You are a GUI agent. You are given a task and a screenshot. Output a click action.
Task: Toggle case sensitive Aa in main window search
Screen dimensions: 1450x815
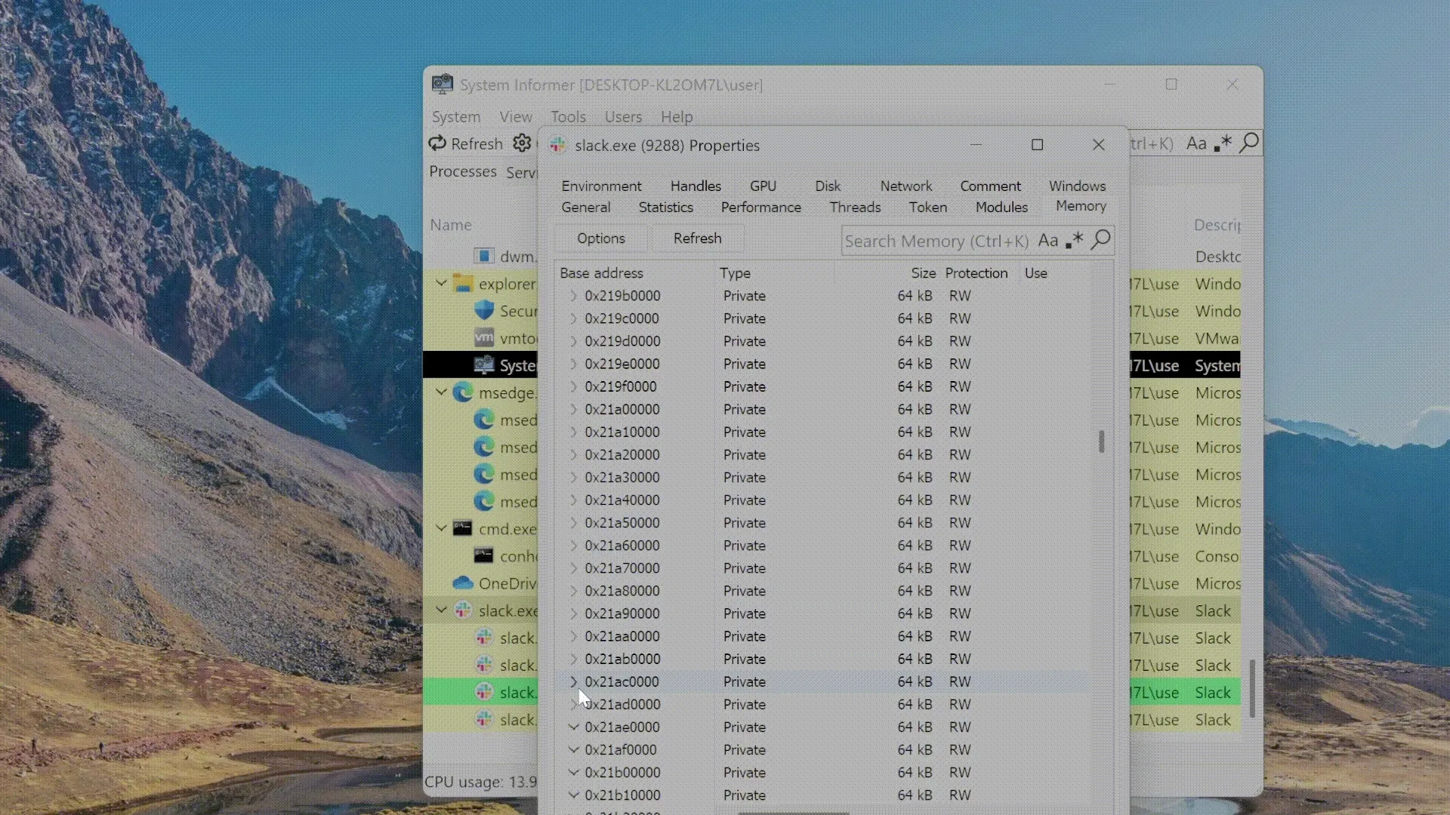click(x=1195, y=143)
